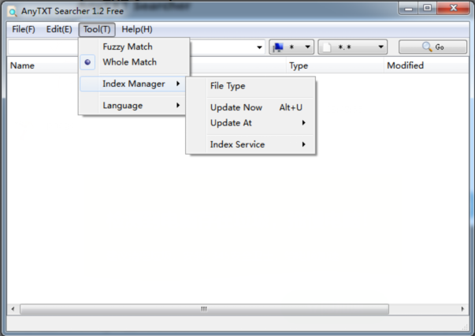Image resolution: width=475 pixels, height=336 pixels.
Task: Sort results by Type column
Action: [x=335, y=65]
